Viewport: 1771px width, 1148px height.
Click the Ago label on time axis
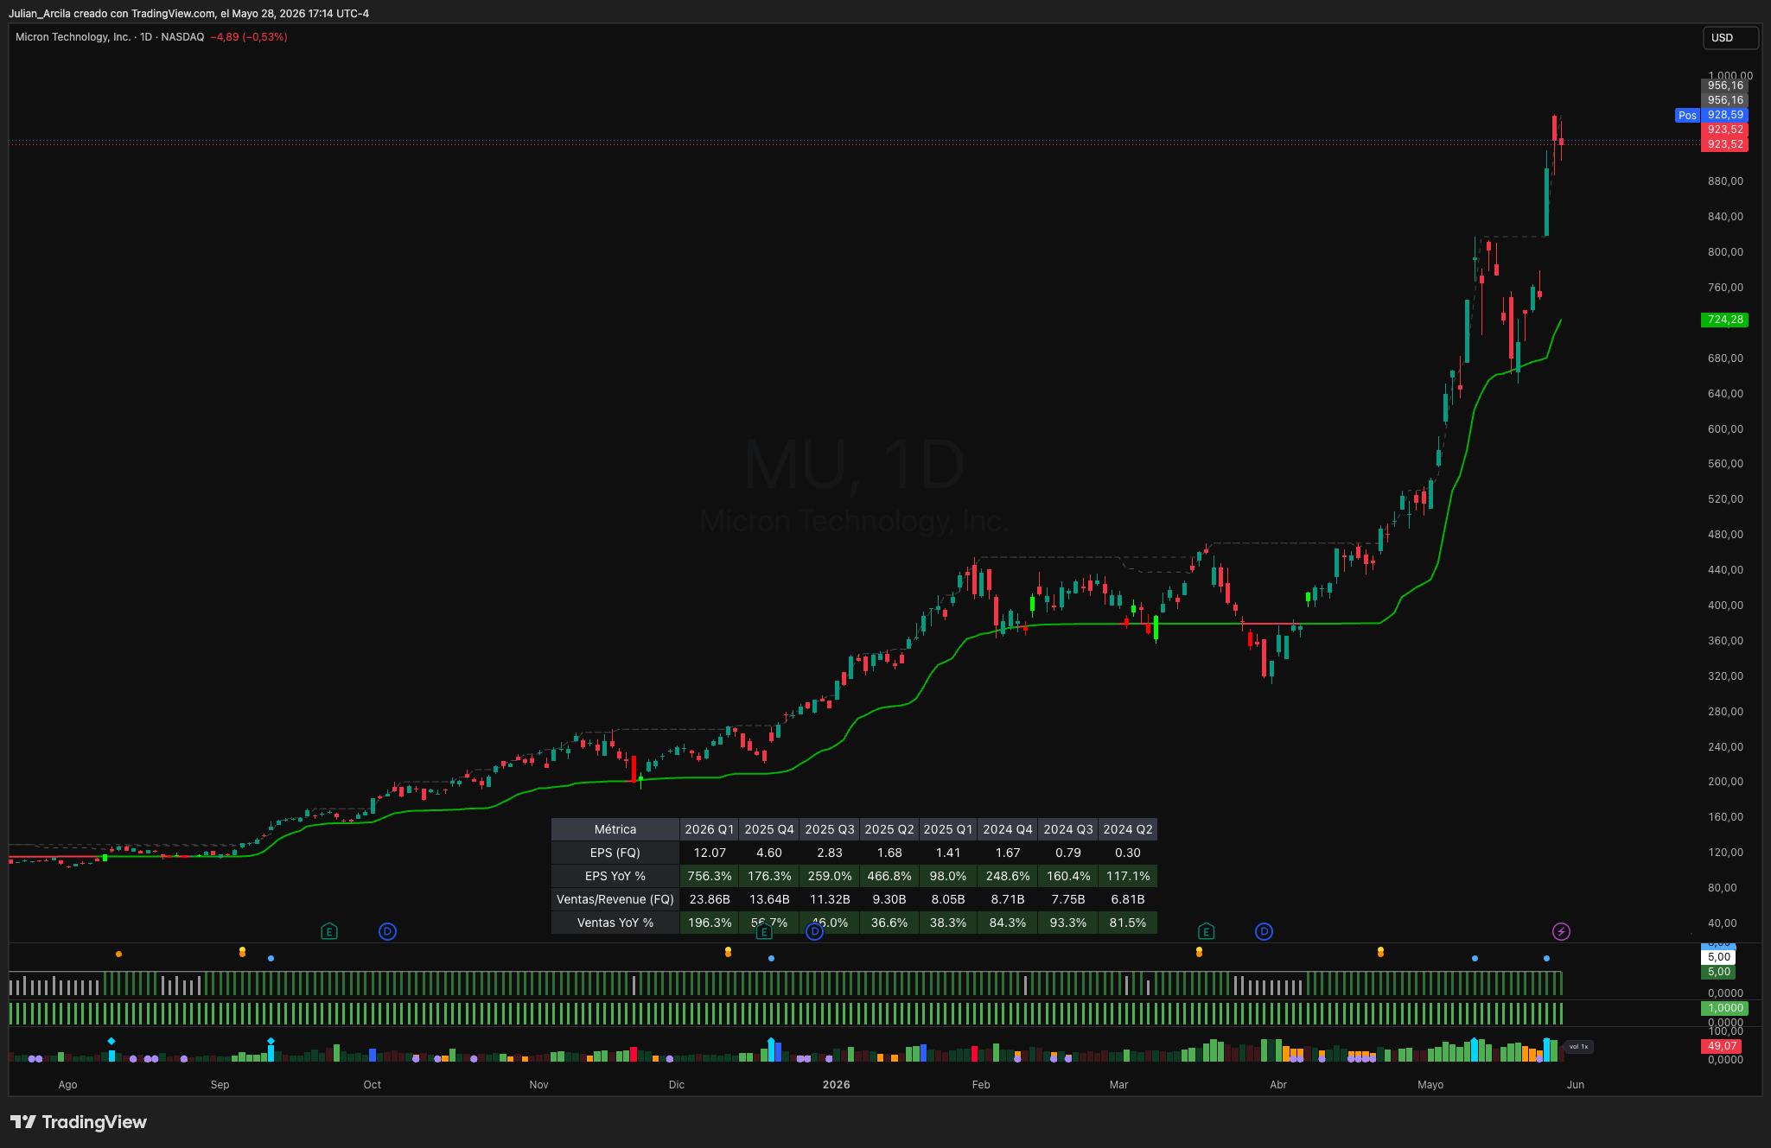(x=67, y=1085)
